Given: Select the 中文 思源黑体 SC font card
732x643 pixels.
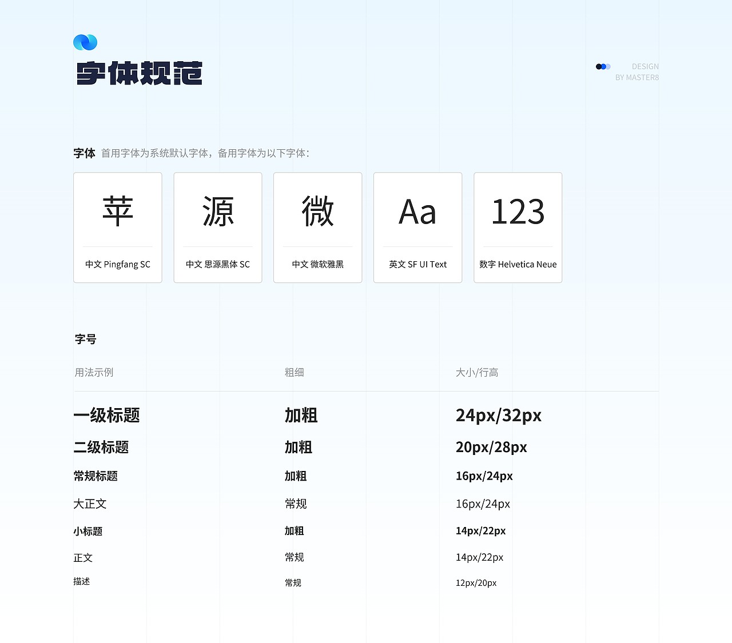Looking at the screenshot, I should 218,227.
